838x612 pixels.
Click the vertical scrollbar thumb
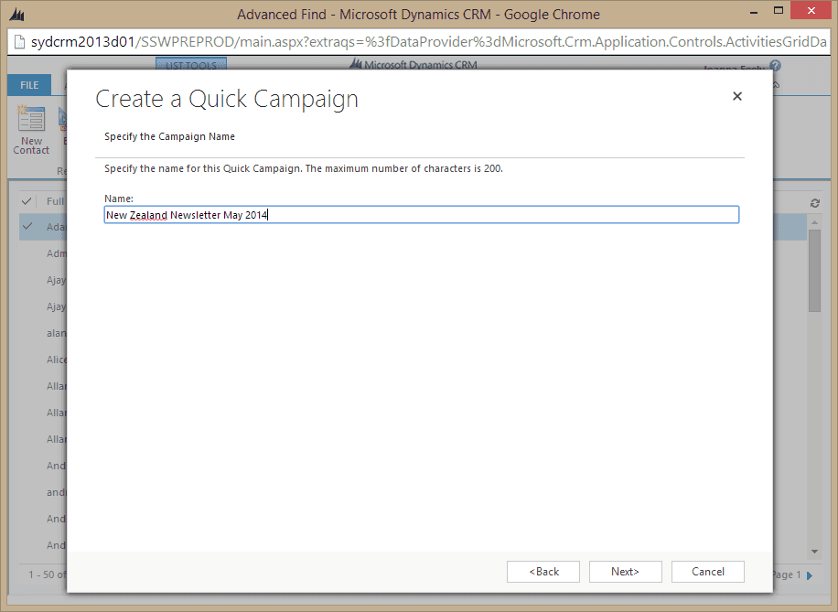(814, 270)
